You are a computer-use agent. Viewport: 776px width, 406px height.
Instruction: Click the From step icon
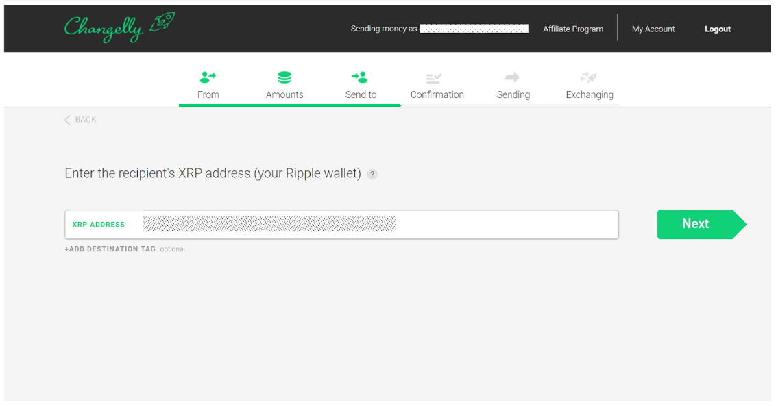pyautogui.click(x=208, y=77)
